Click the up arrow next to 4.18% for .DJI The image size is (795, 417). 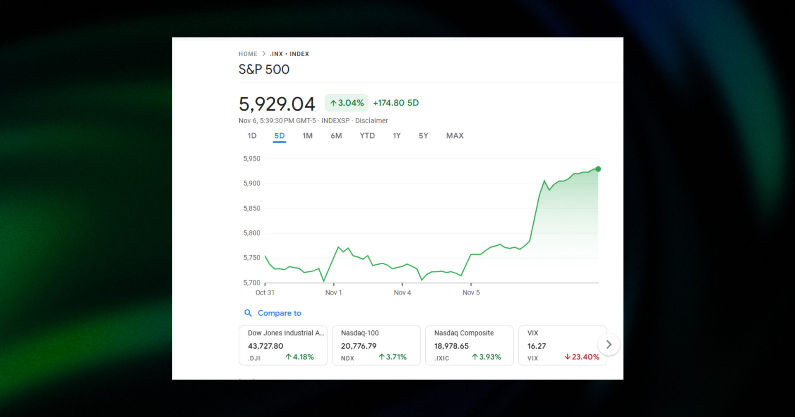click(x=289, y=357)
